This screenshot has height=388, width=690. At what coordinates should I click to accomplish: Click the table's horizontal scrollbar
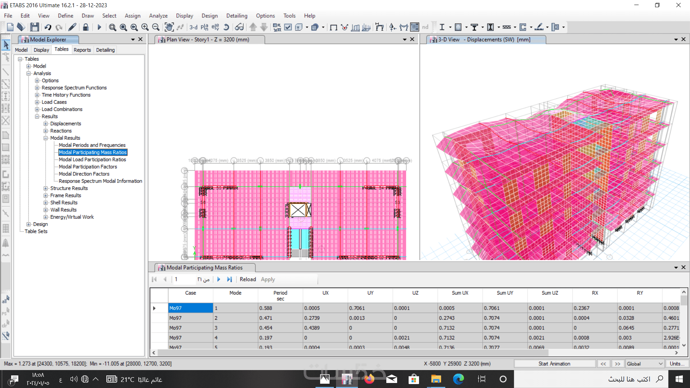[x=352, y=353]
